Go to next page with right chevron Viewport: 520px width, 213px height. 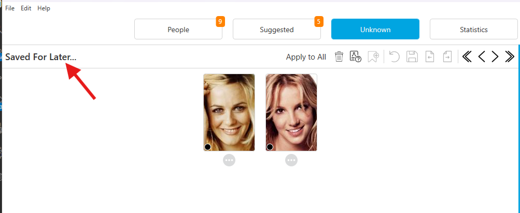click(495, 56)
